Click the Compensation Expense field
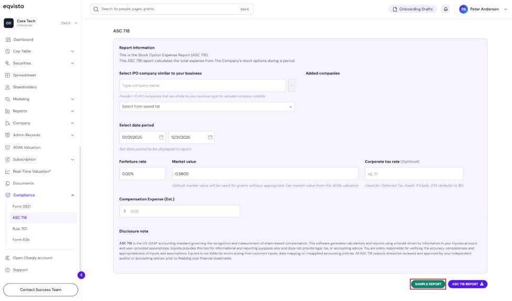Screen dimensions: 512x301 tap(180, 211)
